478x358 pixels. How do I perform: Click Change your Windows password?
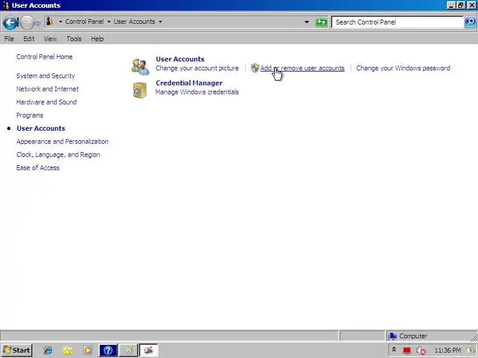pyautogui.click(x=403, y=68)
